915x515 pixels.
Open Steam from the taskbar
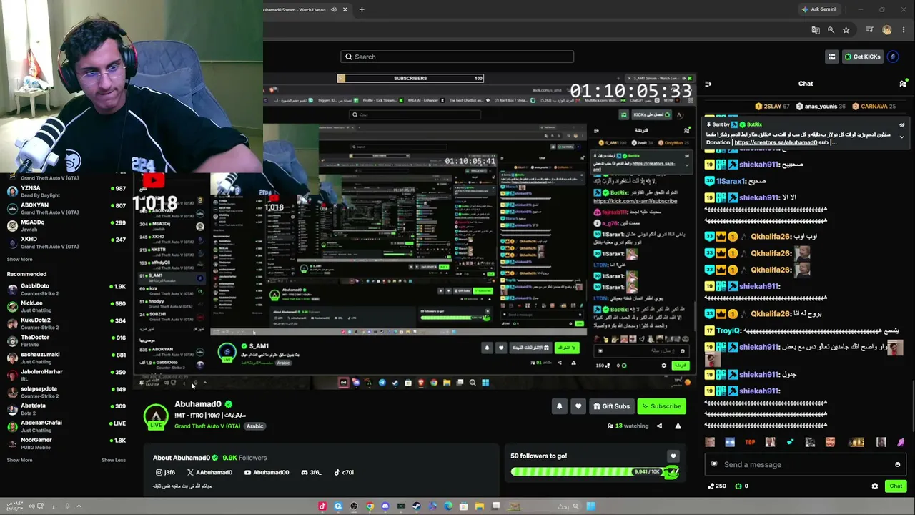point(417,506)
